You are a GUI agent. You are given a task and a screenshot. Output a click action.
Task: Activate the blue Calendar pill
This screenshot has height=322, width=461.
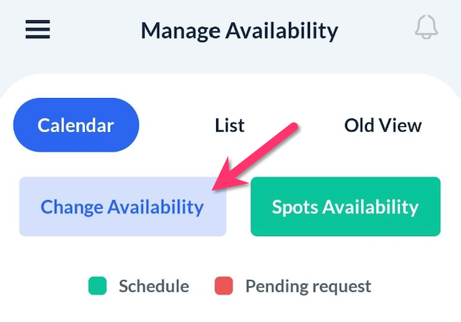[x=76, y=125]
